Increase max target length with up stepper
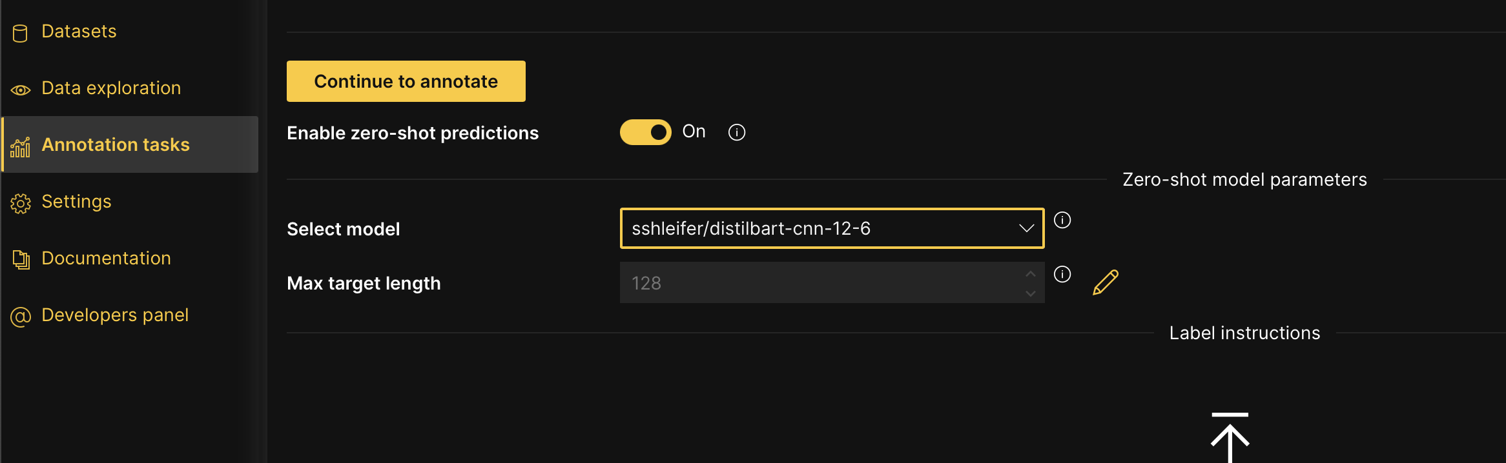Image resolution: width=1506 pixels, height=463 pixels. (x=1031, y=274)
